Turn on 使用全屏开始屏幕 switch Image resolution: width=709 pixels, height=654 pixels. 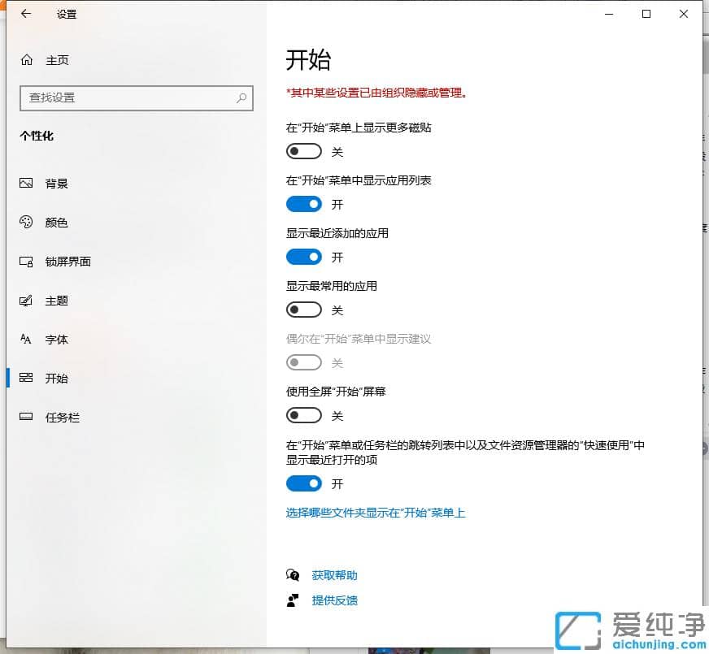point(304,415)
